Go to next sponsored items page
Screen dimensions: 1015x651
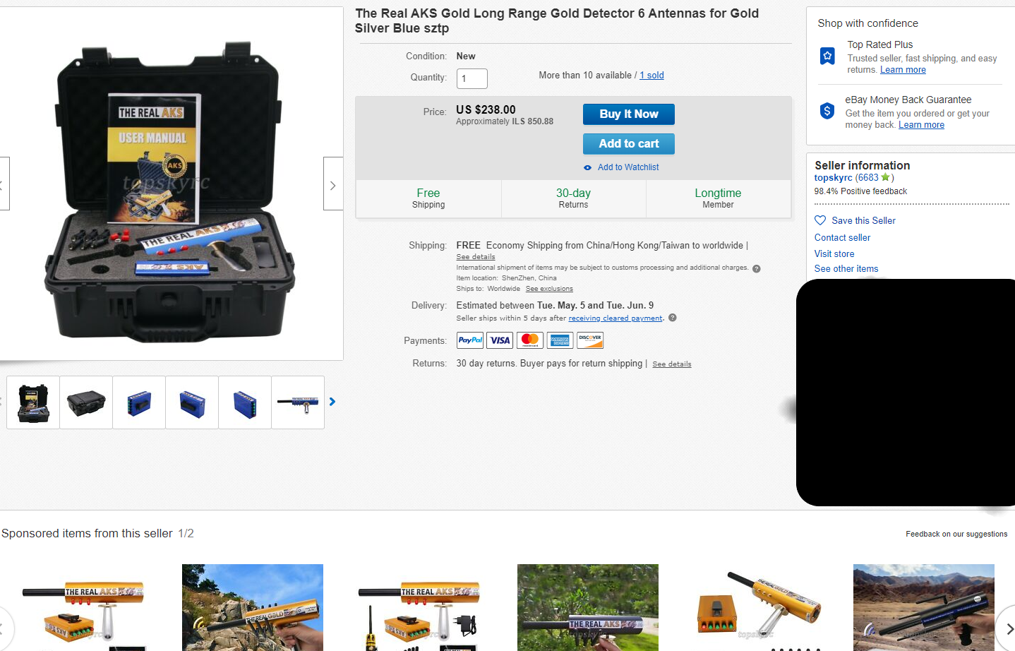(1007, 628)
